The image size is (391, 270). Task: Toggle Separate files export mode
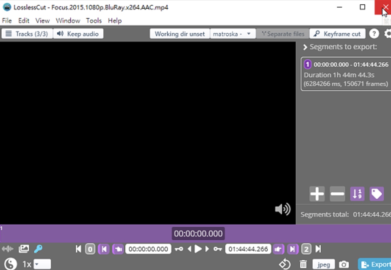[283, 34]
